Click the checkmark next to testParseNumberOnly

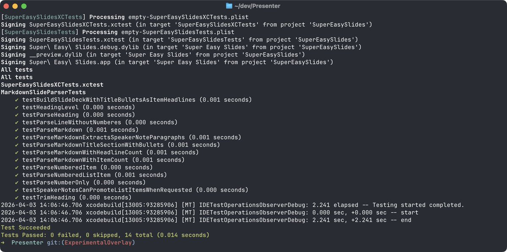[x=16, y=182]
